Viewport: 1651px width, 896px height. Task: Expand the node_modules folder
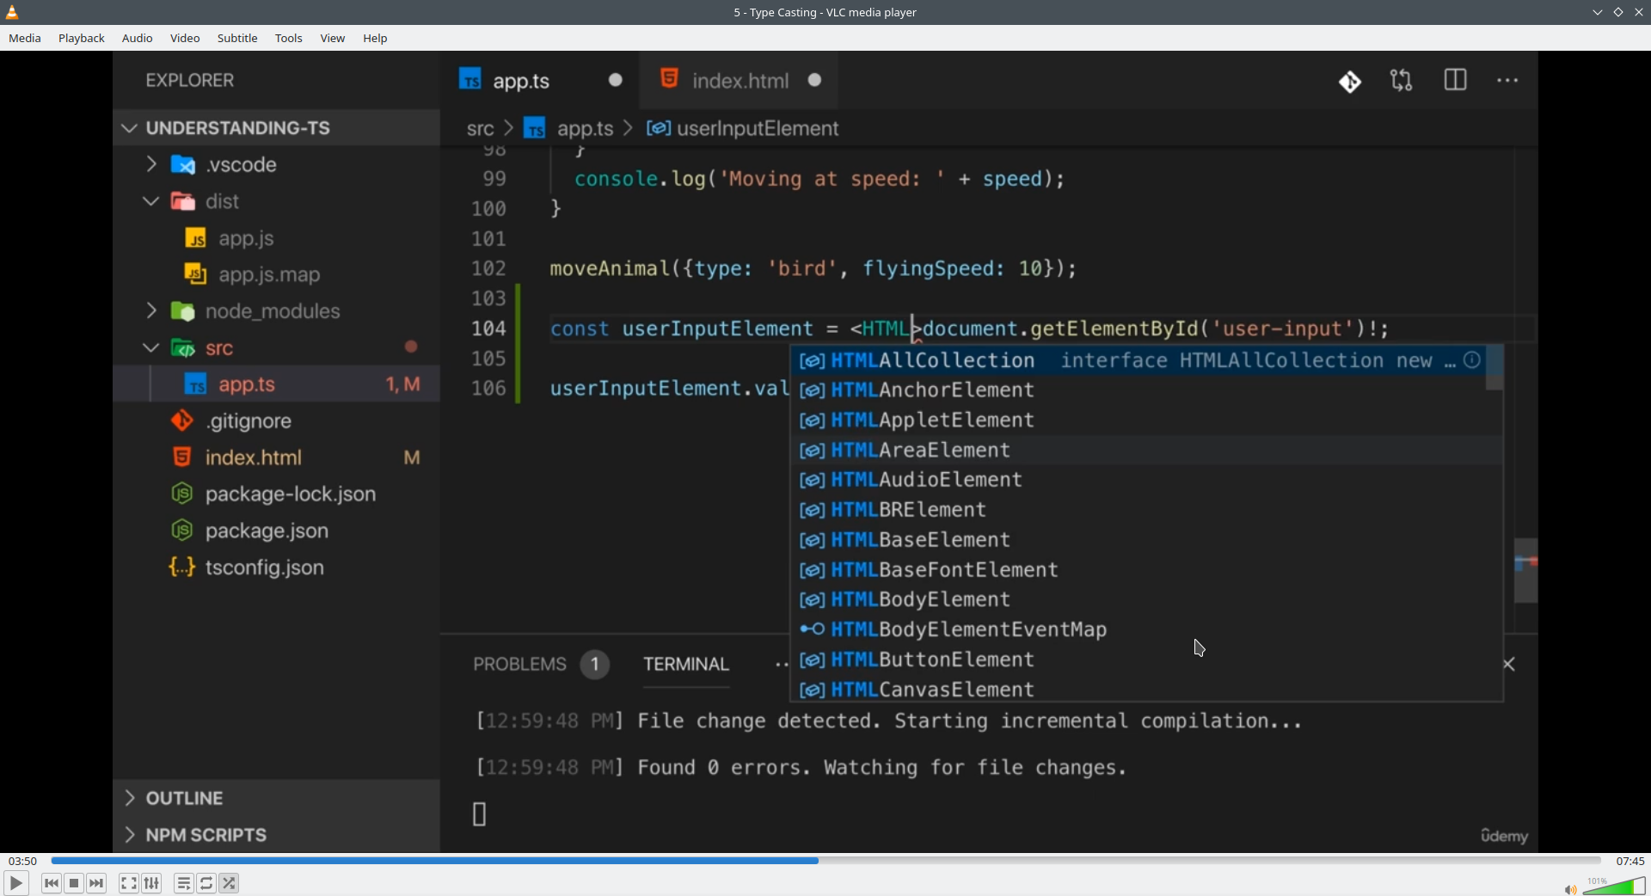click(276, 311)
